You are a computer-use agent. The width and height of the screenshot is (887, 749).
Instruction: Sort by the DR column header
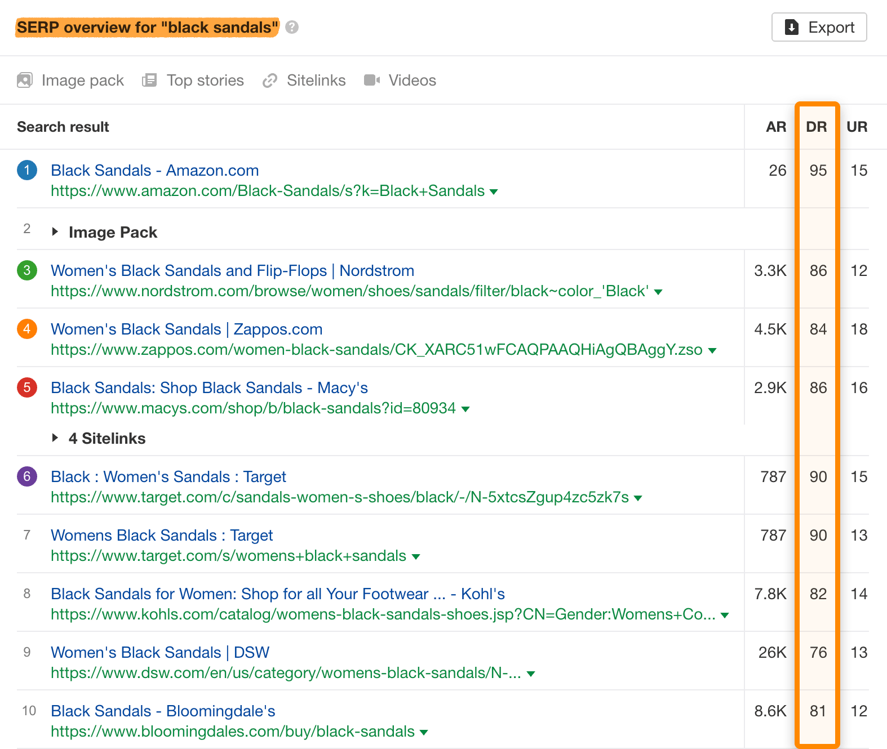[817, 127]
